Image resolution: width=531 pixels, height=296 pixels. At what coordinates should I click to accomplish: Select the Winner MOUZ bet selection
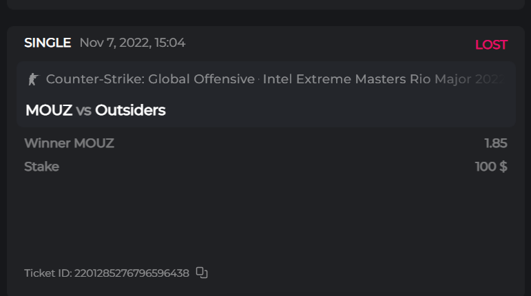[69, 143]
